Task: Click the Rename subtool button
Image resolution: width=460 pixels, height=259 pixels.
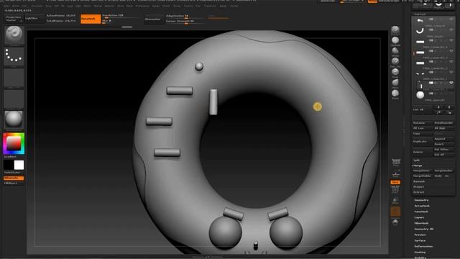Action: pos(423,123)
